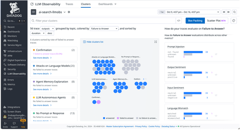Open the color palette options icon
241x130 pixels.
point(233,20)
